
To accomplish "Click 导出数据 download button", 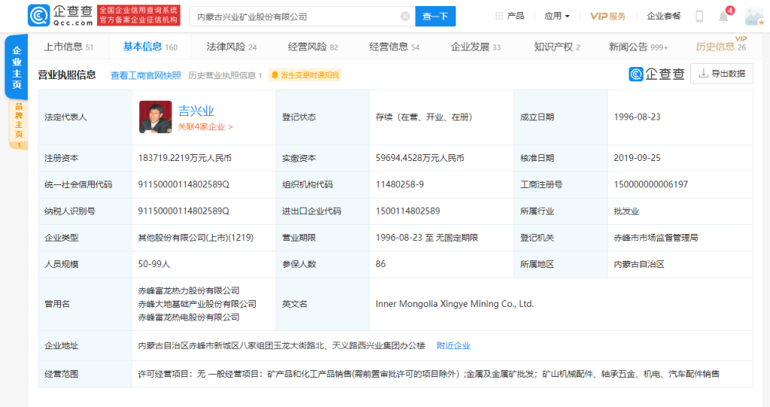I will 721,74.
